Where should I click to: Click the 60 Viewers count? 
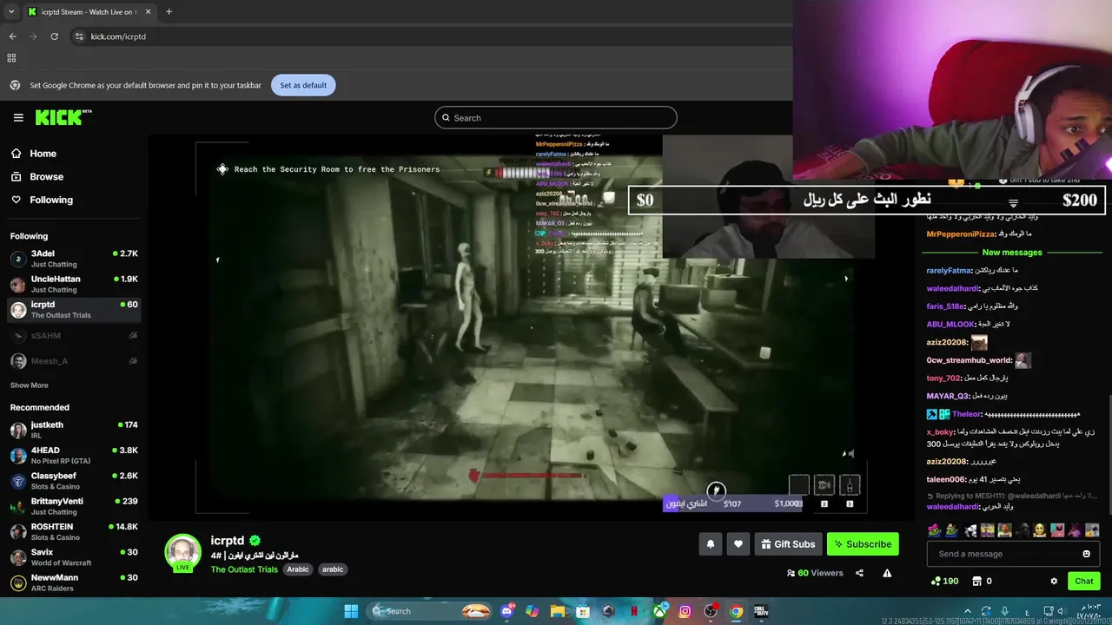(815, 573)
